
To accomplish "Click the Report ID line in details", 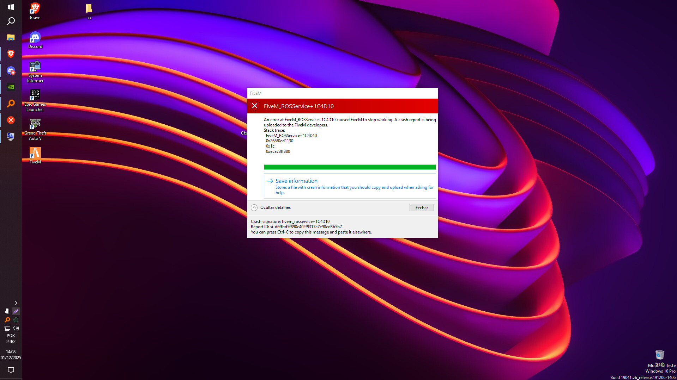I will [296, 227].
